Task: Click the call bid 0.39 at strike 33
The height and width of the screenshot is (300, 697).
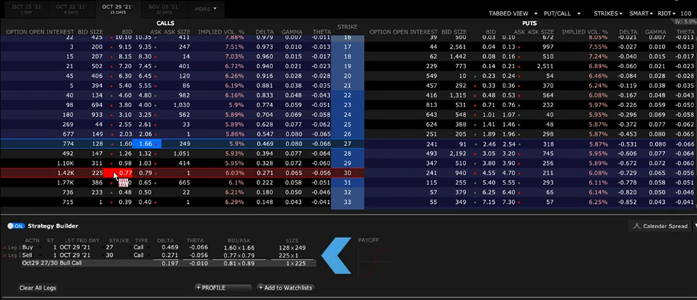Action: click(x=125, y=203)
